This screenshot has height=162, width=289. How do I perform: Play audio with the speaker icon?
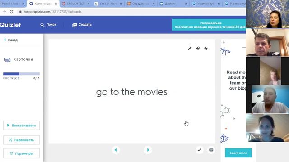[x=198, y=49]
